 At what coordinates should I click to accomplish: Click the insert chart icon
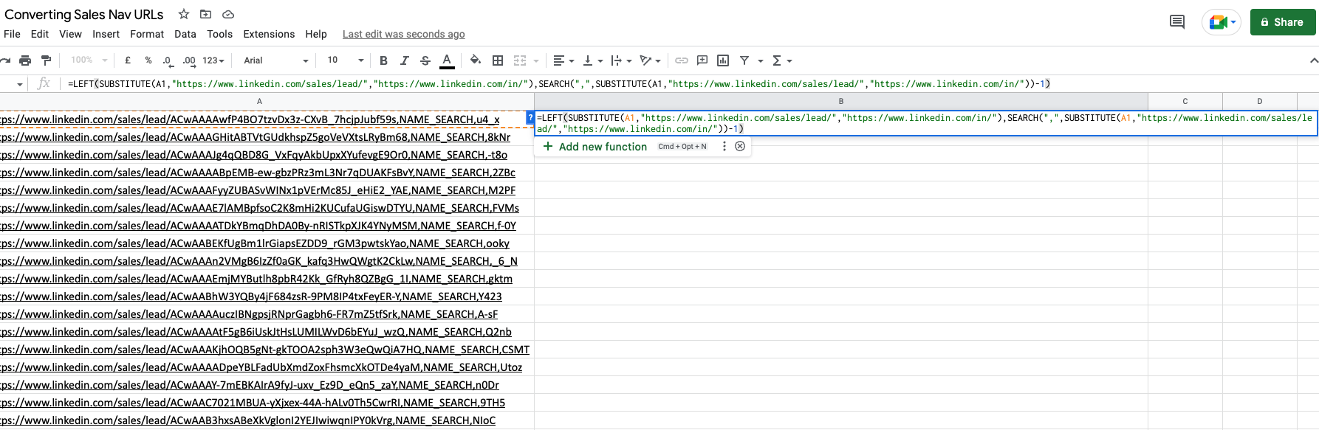coord(723,60)
